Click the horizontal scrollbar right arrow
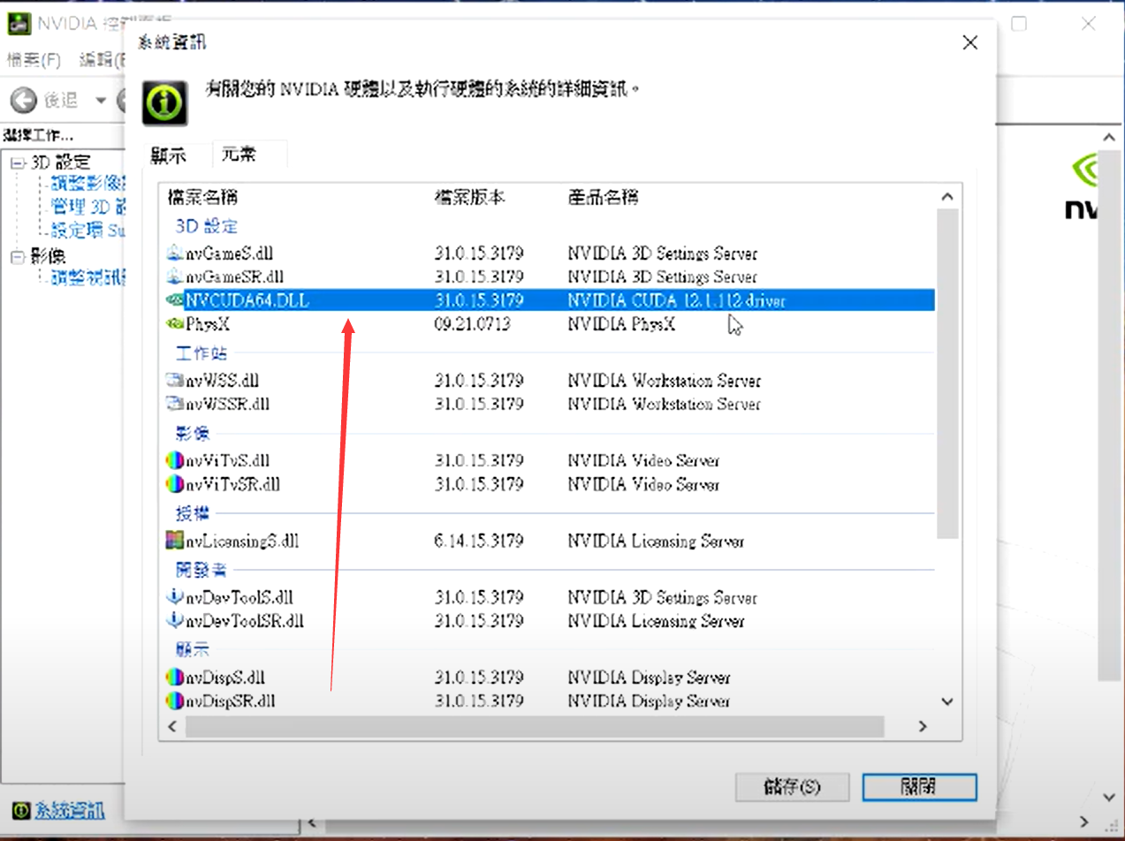The height and width of the screenshot is (841, 1125). [x=922, y=726]
